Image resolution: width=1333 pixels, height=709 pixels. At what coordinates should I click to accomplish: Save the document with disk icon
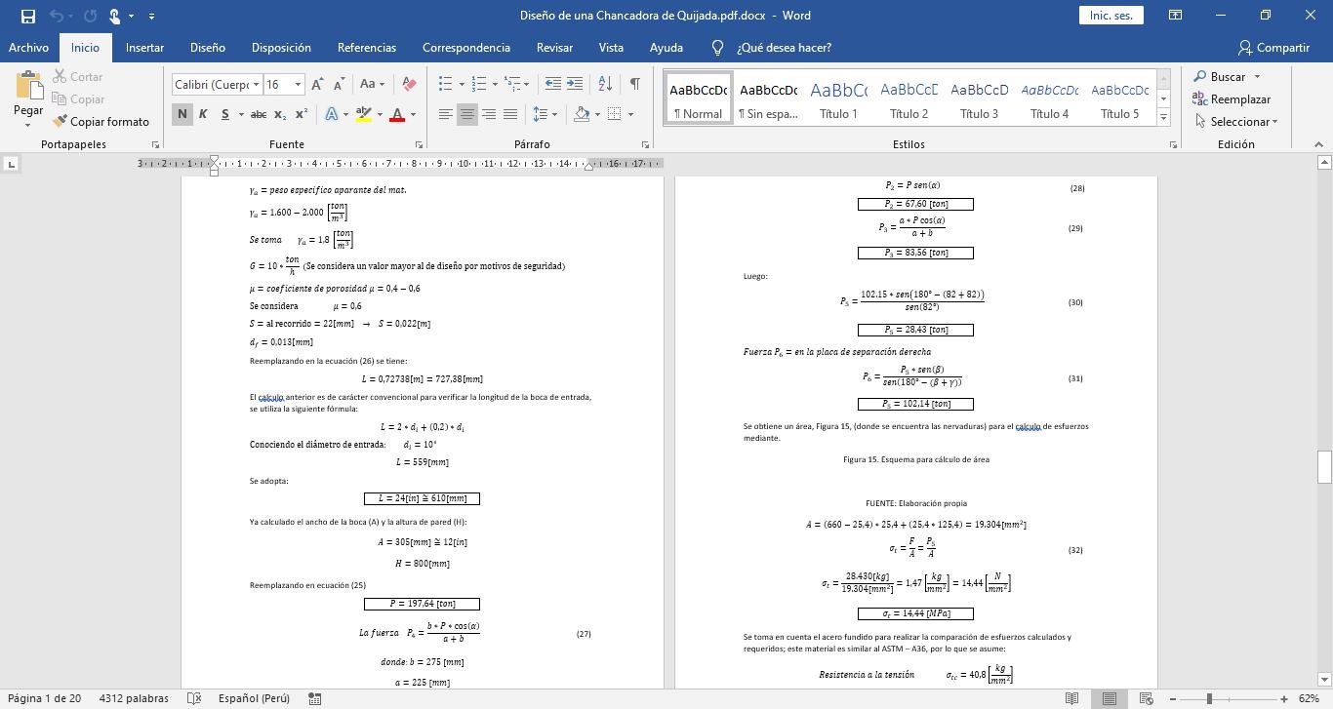coord(27,16)
